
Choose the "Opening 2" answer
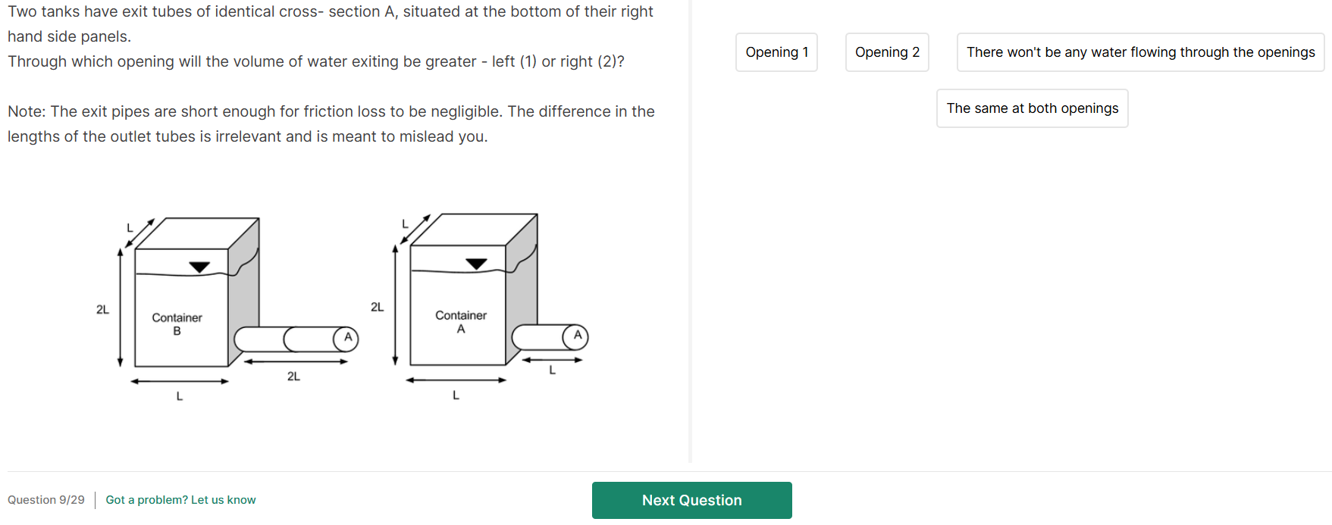887,52
